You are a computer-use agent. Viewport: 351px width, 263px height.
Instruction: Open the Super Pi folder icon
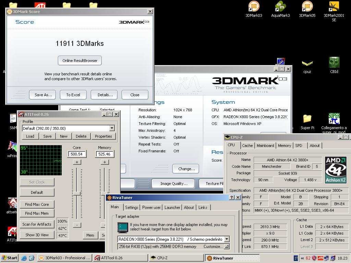(307, 122)
